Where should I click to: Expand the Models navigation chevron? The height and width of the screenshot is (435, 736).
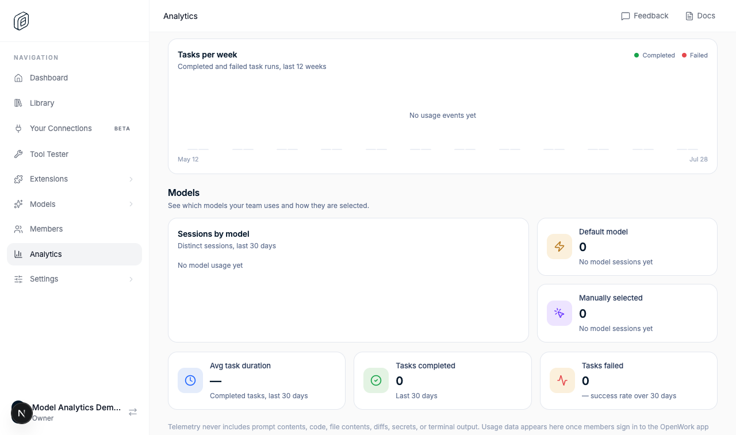point(131,204)
